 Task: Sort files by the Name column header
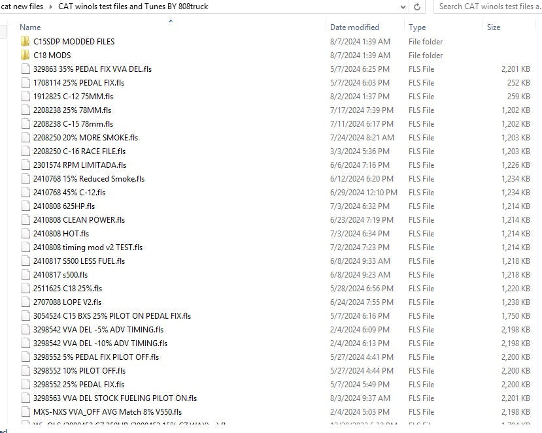[30, 27]
